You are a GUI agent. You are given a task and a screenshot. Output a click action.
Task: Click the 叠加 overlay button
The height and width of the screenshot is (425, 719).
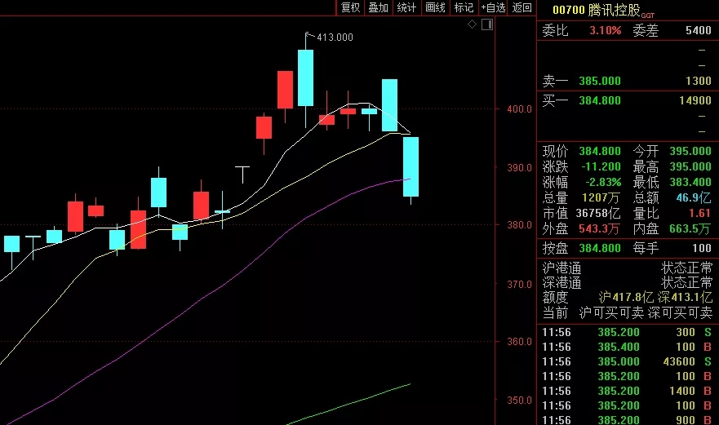click(378, 7)
